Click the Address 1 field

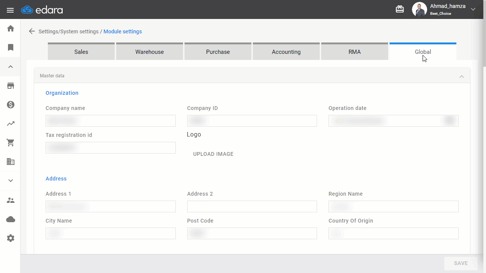(x=110, y=207)
